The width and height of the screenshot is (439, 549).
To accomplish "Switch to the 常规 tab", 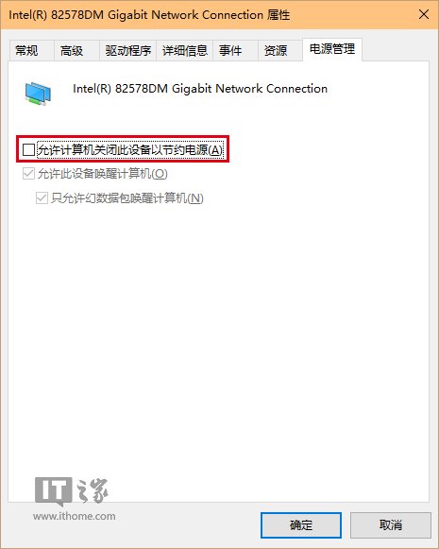I will coord(27,51).
